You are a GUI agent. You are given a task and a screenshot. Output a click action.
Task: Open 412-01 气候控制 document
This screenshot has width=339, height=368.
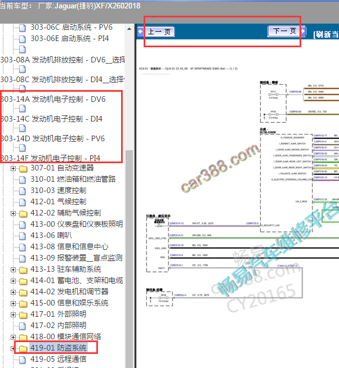tap(58, 202)
